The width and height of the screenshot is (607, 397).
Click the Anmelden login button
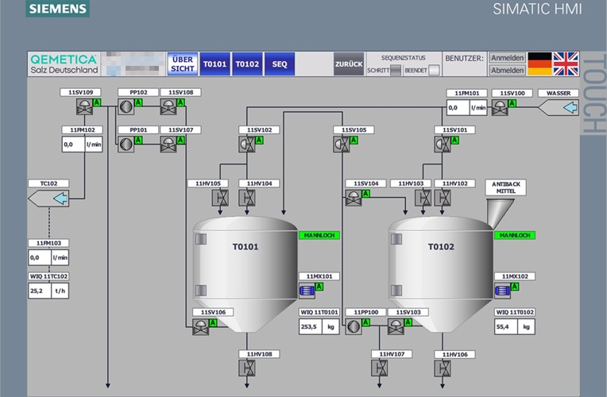click(x=507, y=58)
